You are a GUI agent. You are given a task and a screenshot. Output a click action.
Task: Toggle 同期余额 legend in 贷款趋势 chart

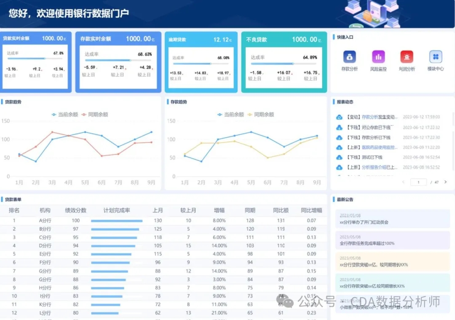95,115
